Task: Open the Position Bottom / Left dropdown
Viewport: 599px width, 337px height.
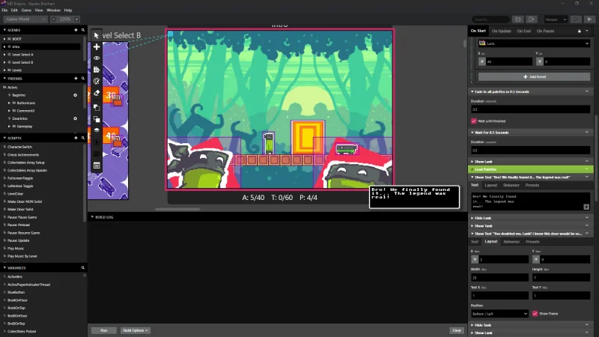Action: pyautogui.click(x=499, y=314)
